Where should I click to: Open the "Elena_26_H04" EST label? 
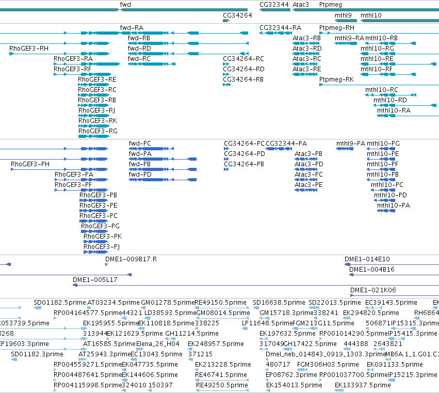tap(158, 344)
